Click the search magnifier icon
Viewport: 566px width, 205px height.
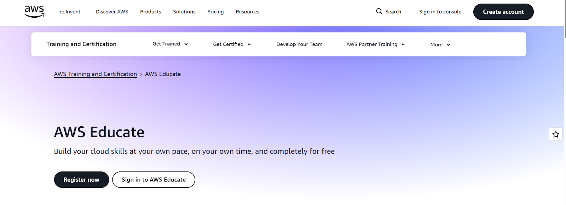(x=379, y=11)
